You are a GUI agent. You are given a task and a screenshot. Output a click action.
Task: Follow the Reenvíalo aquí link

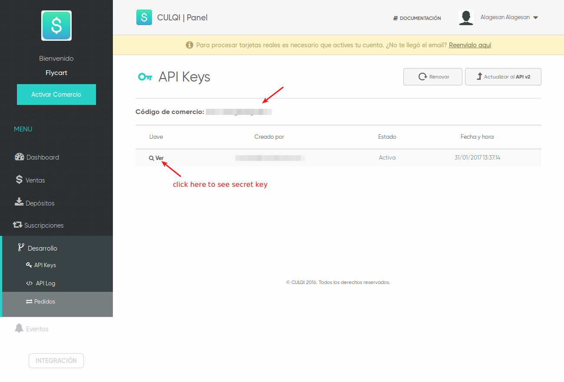coord(470,45)
